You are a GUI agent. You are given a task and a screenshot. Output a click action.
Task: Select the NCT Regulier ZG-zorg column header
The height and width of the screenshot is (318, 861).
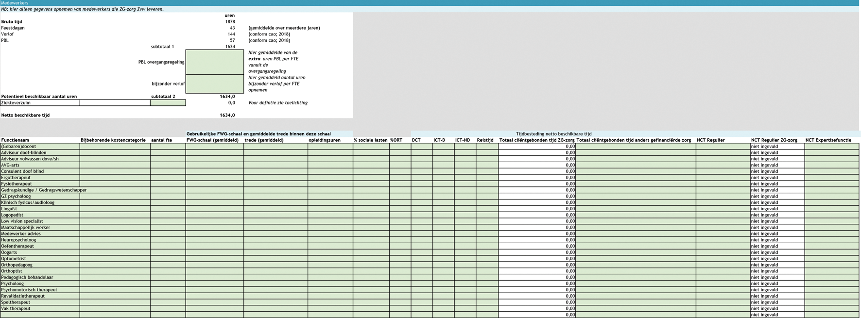point(774,140)
